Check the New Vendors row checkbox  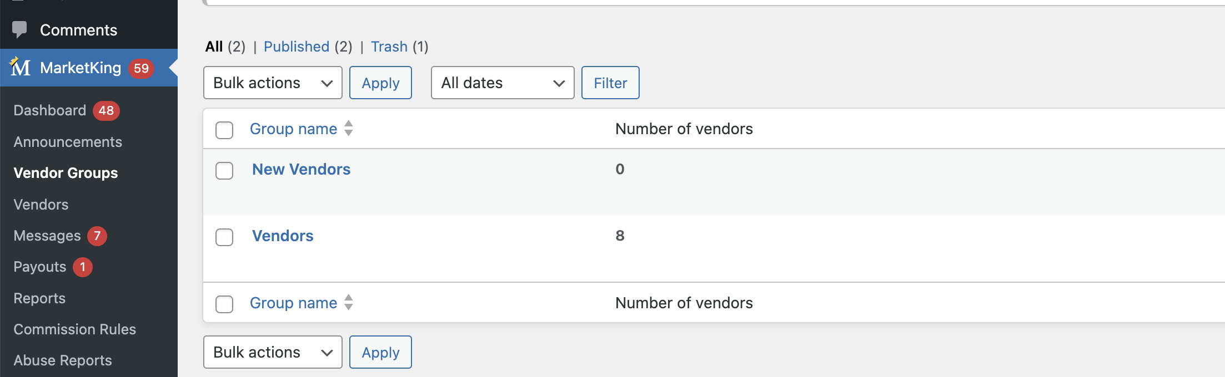pyautogui.click(x=224, y=170)
